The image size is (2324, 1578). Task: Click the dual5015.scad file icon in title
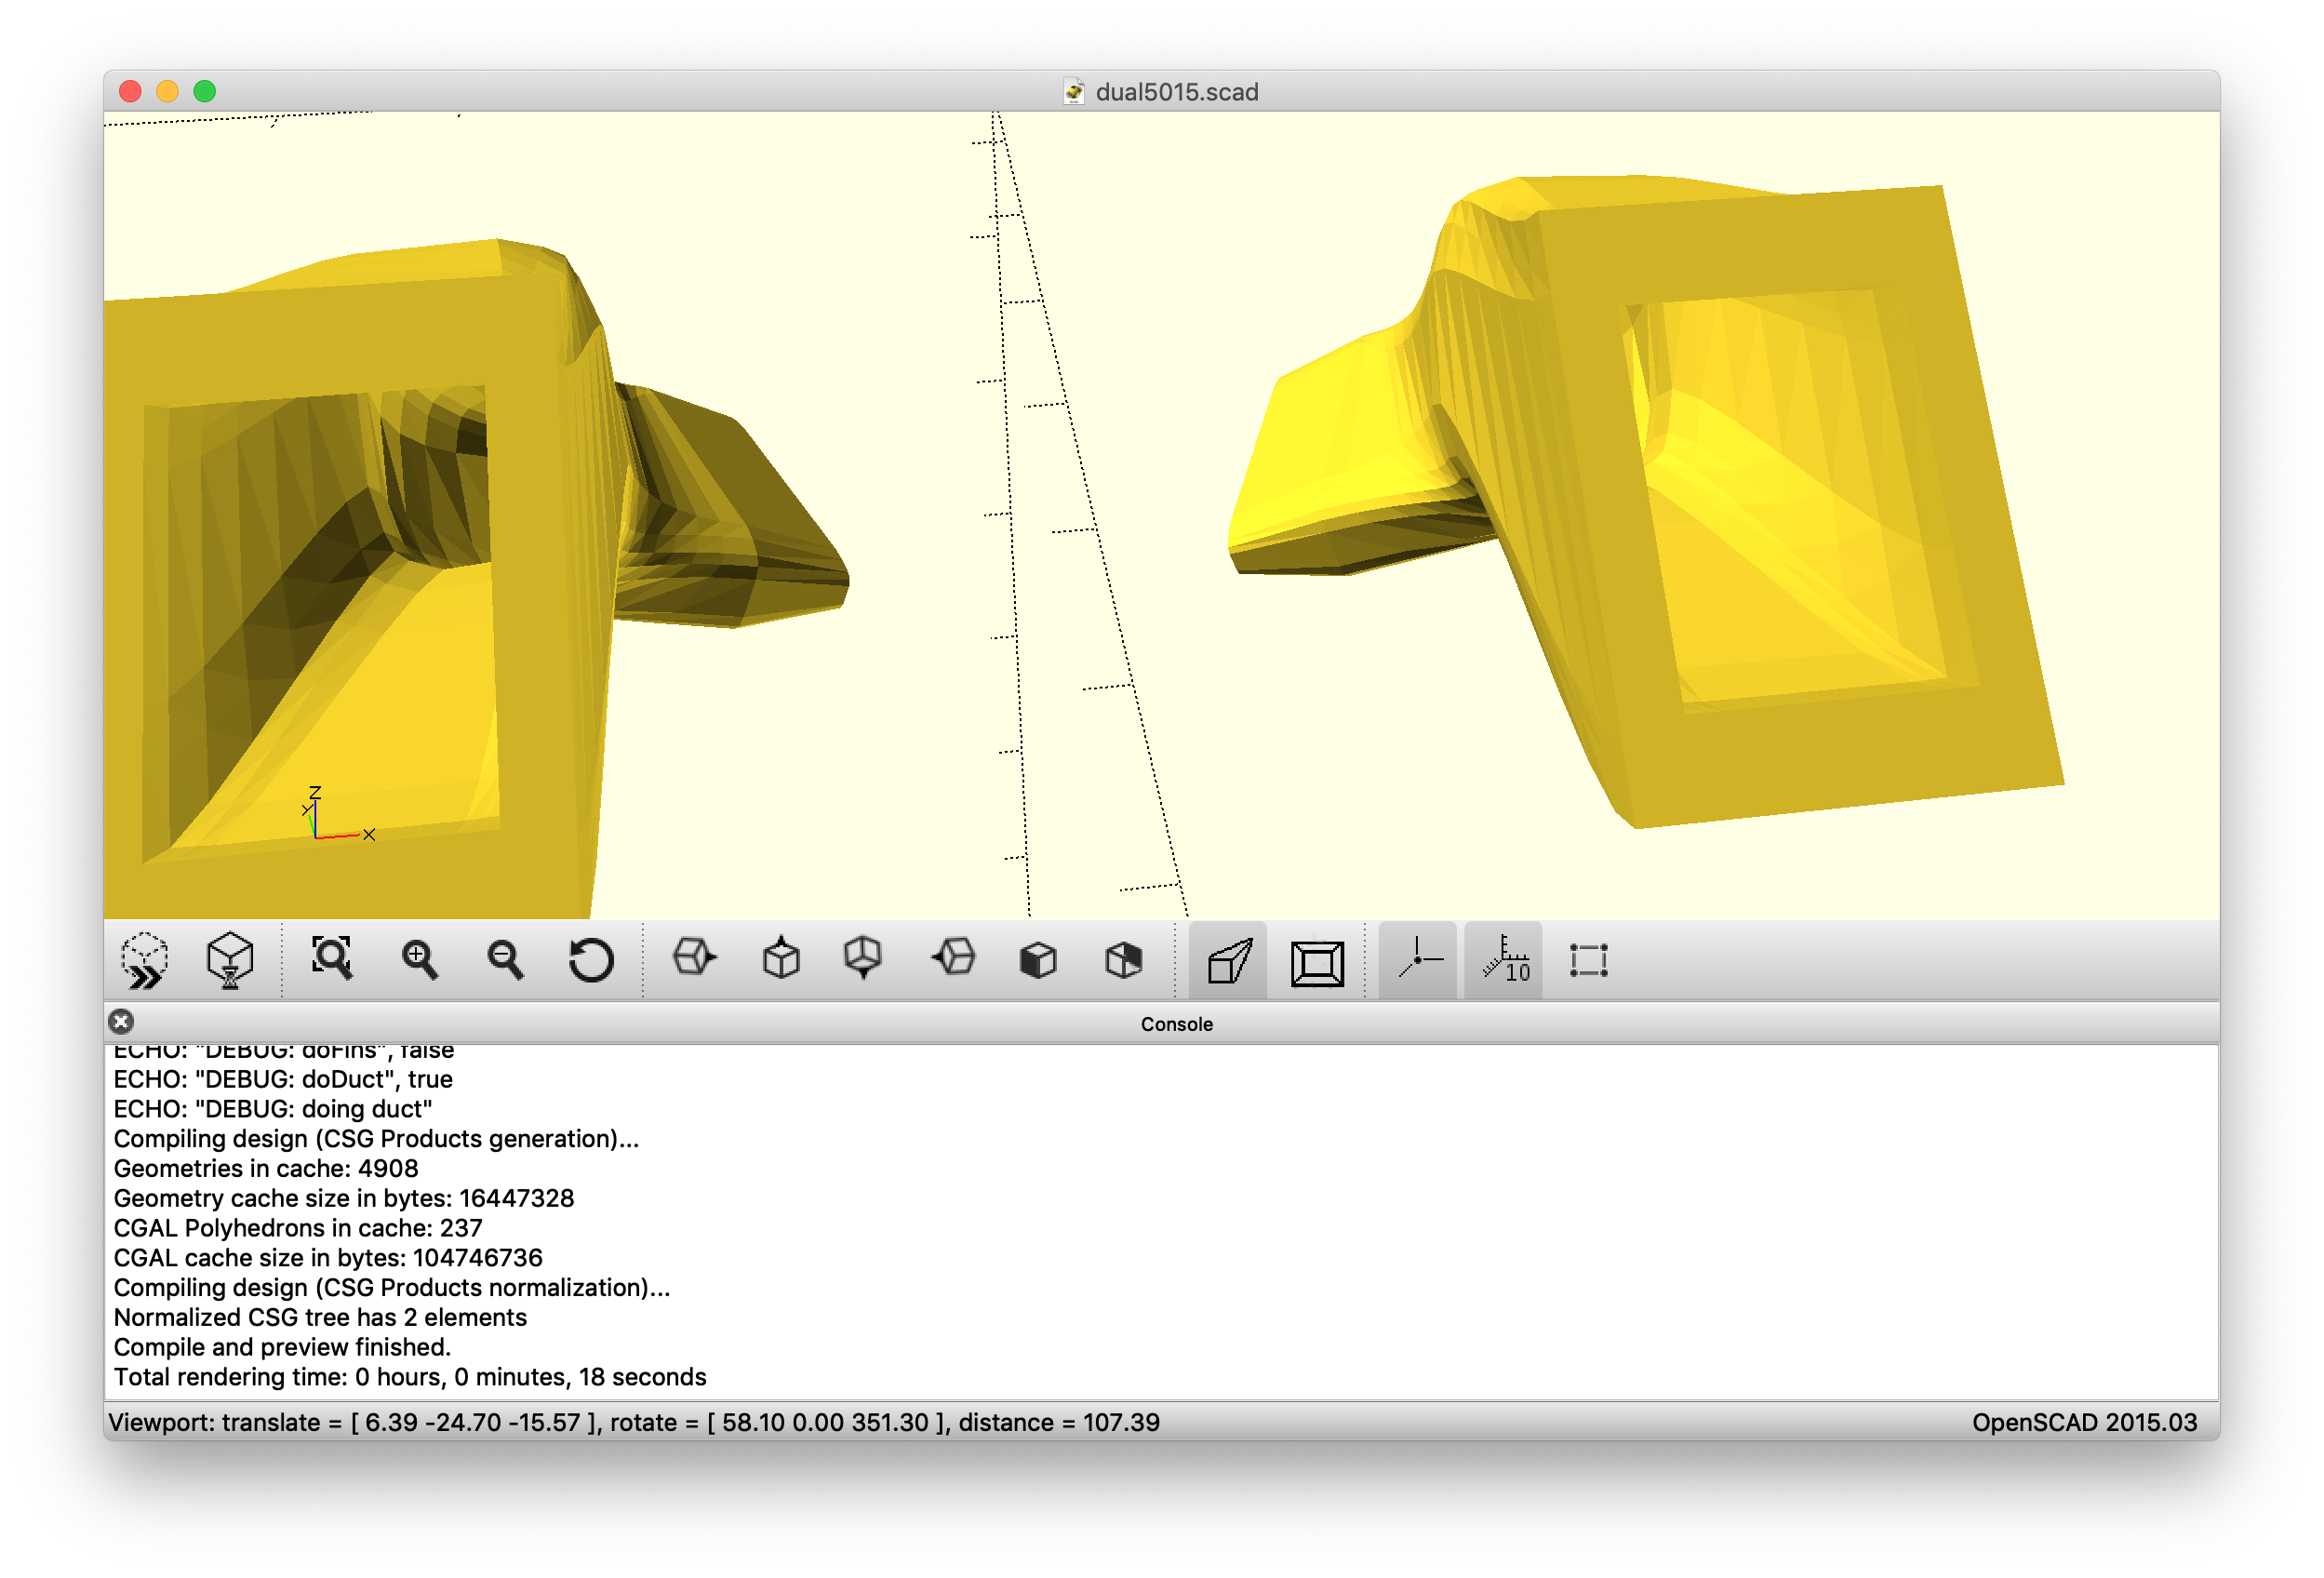[x=1074, y=92]
